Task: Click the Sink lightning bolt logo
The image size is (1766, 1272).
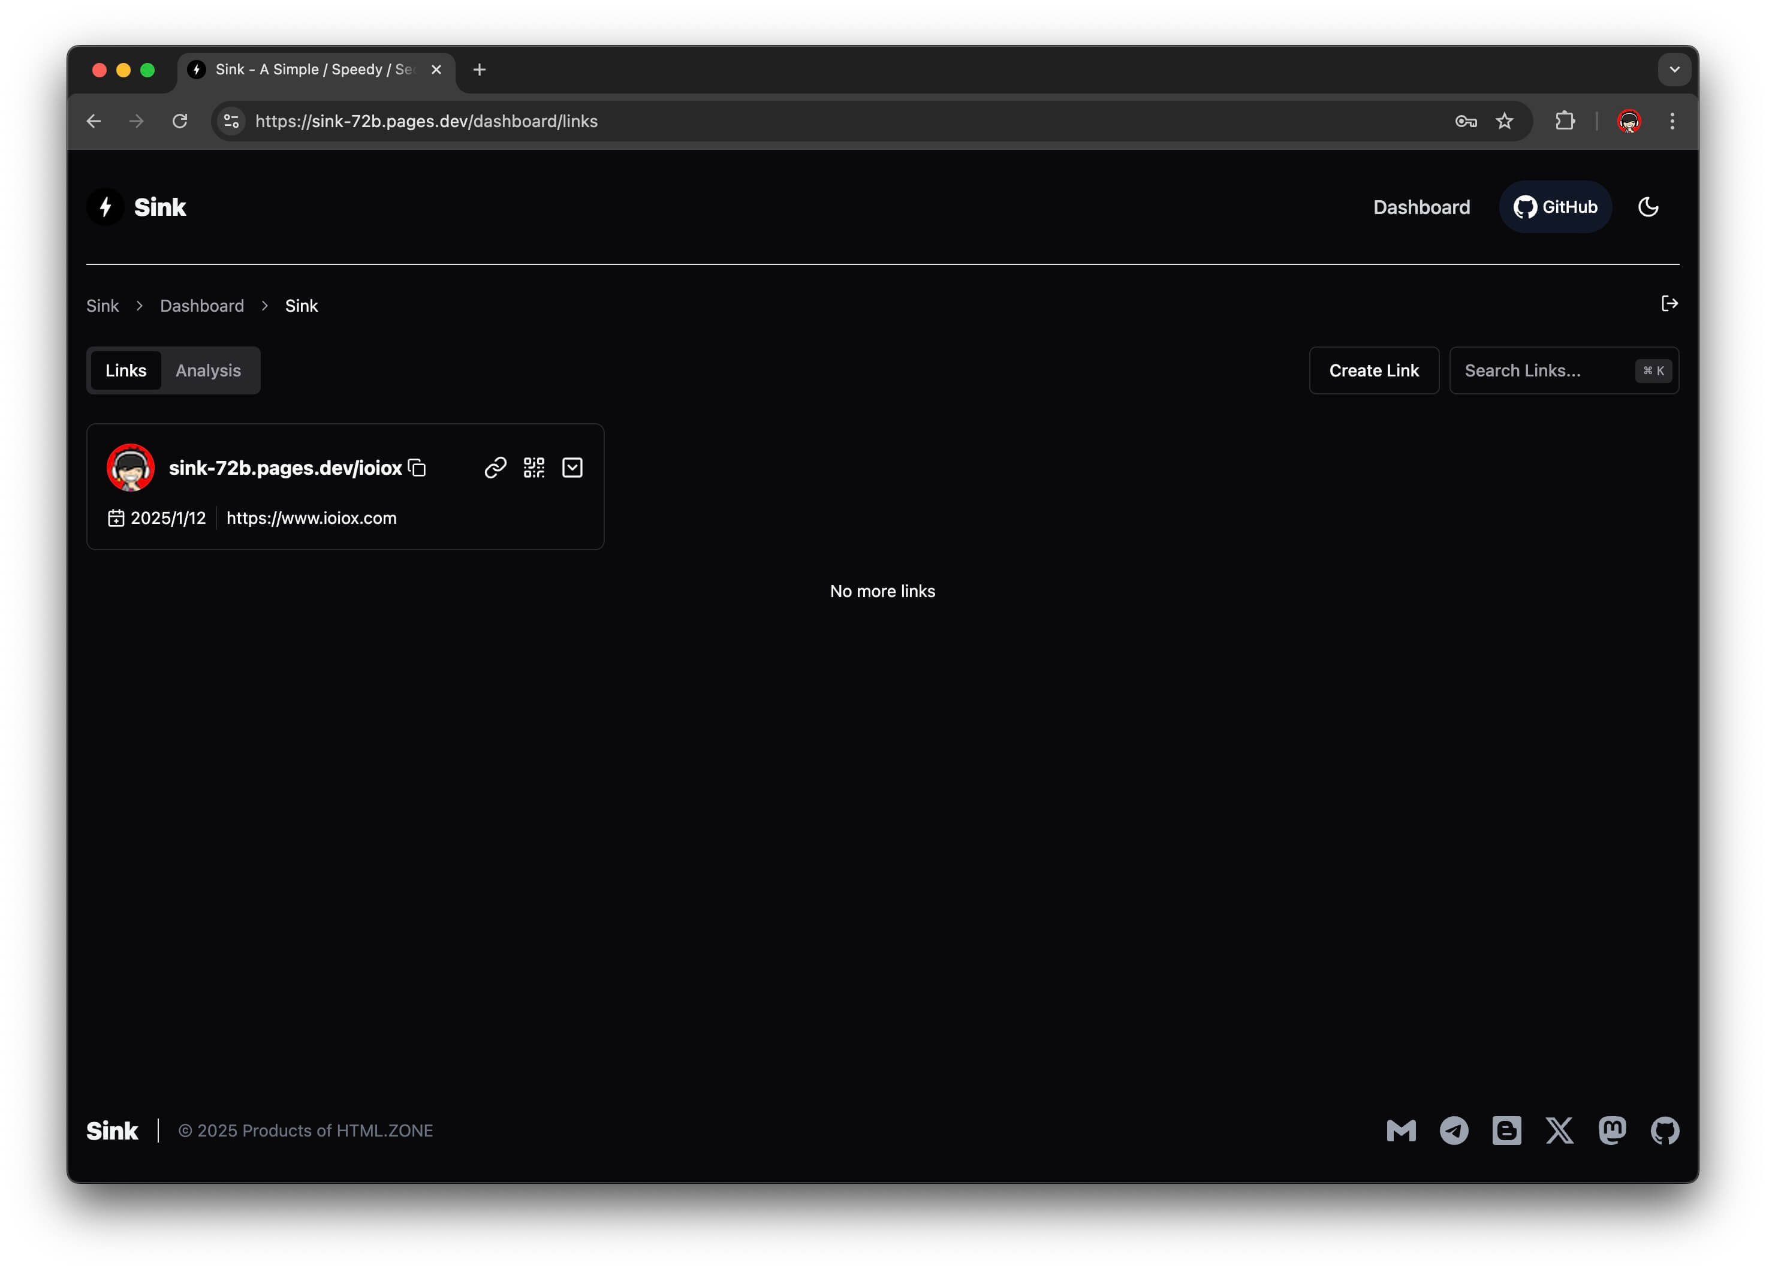Action: pos(105,207)
